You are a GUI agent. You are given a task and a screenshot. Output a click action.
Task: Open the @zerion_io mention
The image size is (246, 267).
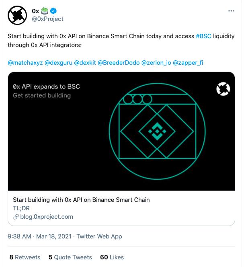pos(156,63)
